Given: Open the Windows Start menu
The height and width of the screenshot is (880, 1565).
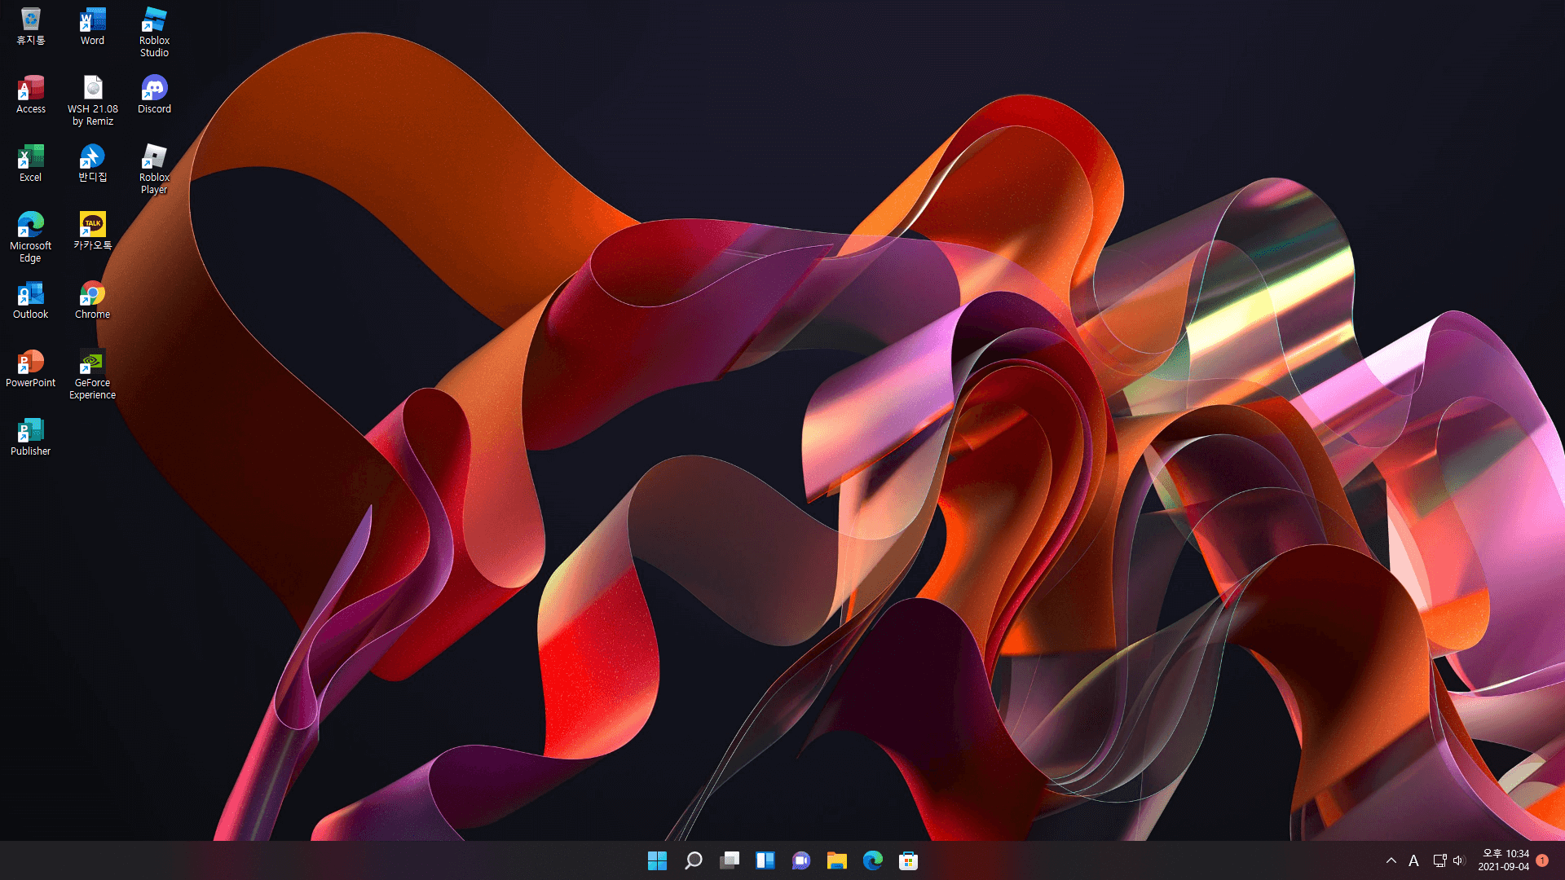Looking at the screenshot, I should [657, 860].
